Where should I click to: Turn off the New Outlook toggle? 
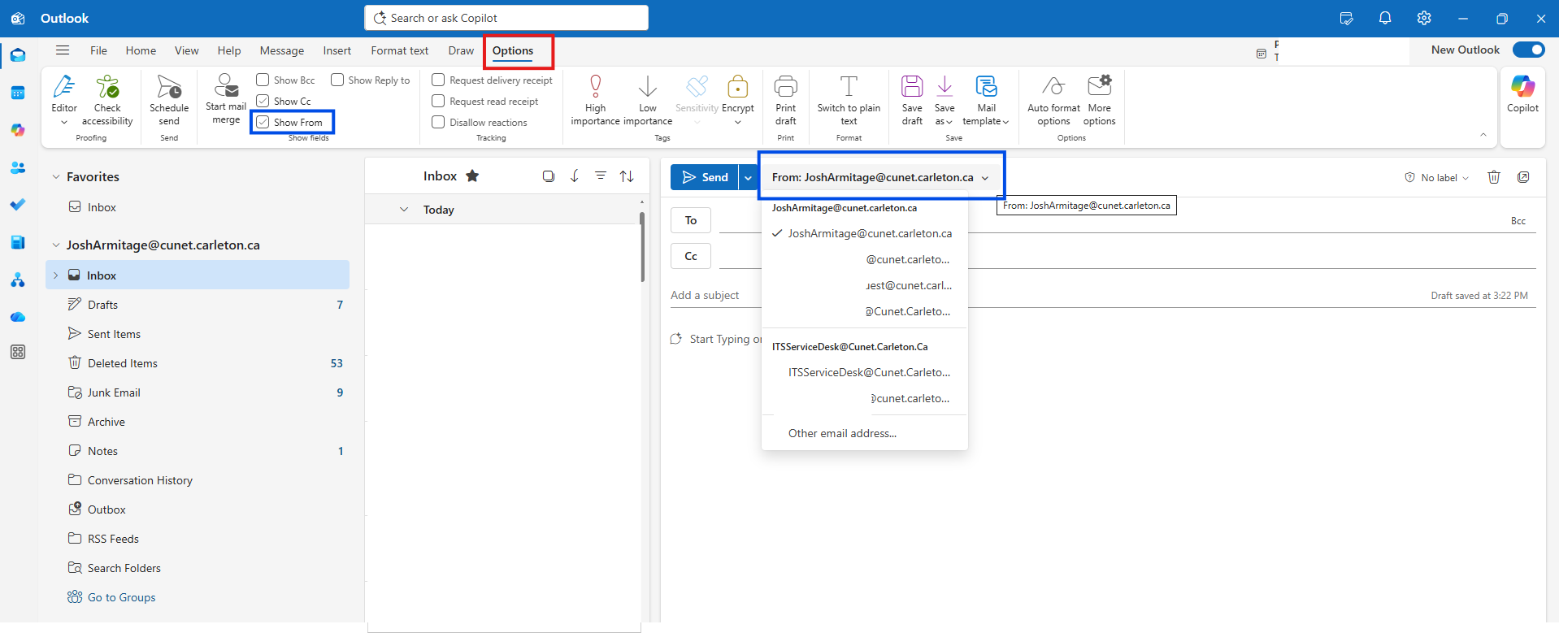tap(1528, 50)
